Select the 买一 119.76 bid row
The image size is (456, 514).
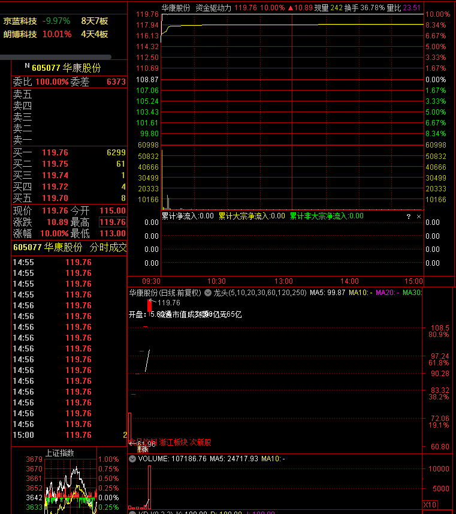pyautogui.click(x=69, y=152)
